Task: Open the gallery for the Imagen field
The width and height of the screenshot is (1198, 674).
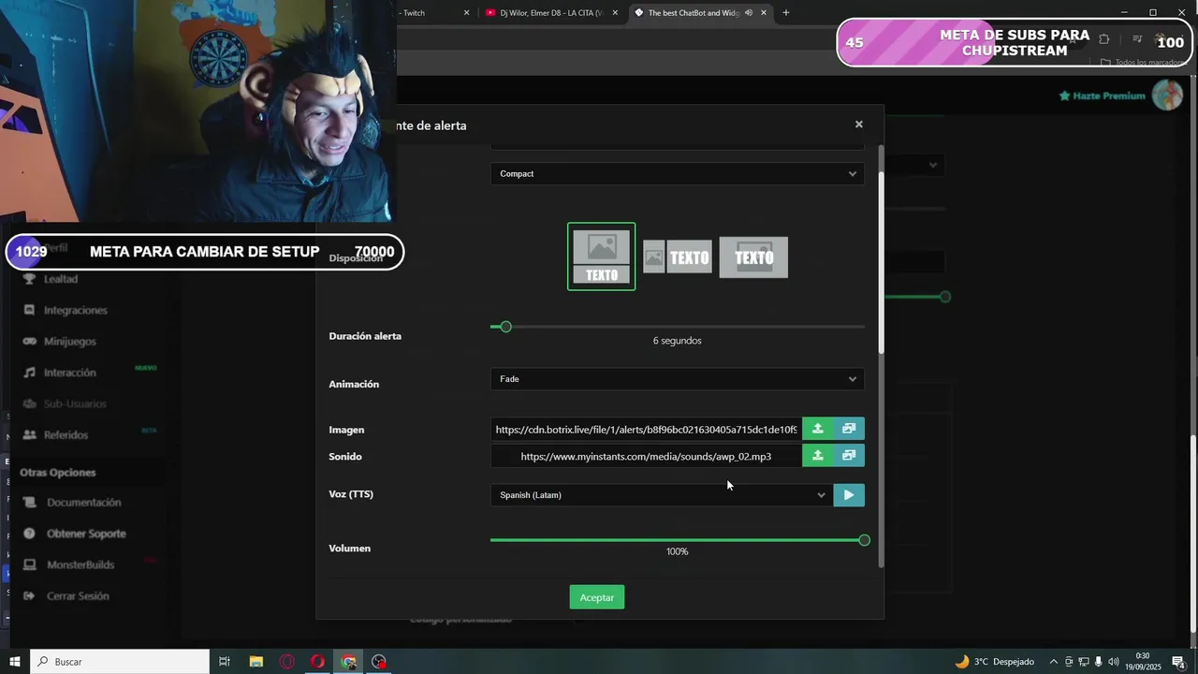Action: (849, 429)
